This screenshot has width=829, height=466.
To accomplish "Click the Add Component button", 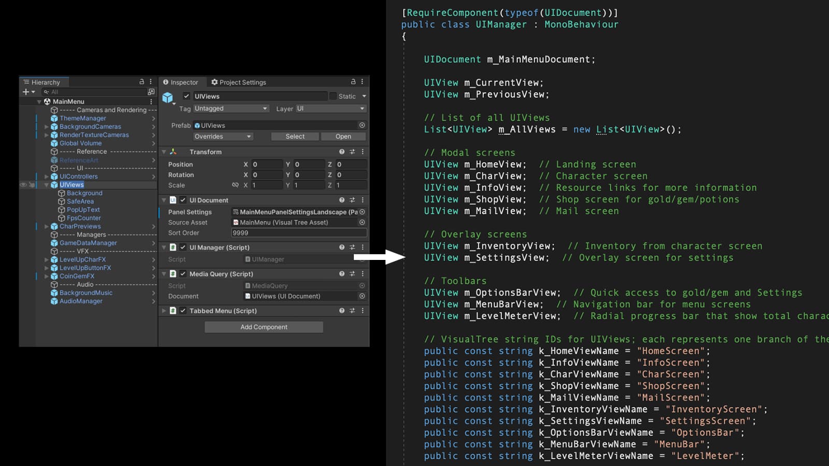I will 264,327.
